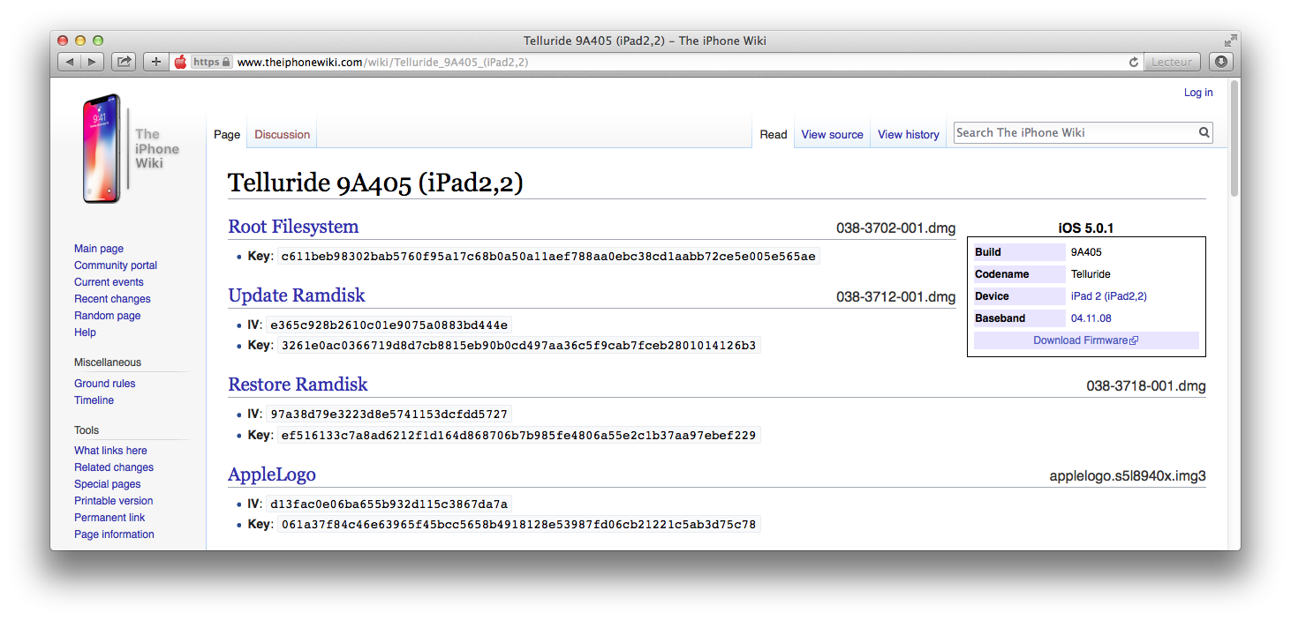Open the iPad 2 (iPad2,2) device link
This screenshot has width=1291, height=620.
[1108, 296]
